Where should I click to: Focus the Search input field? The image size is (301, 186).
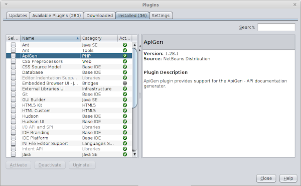pos(276,27)
